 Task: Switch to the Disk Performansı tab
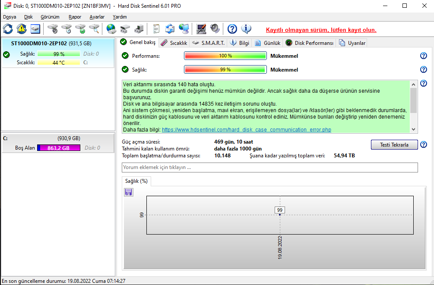coord(310,43)
